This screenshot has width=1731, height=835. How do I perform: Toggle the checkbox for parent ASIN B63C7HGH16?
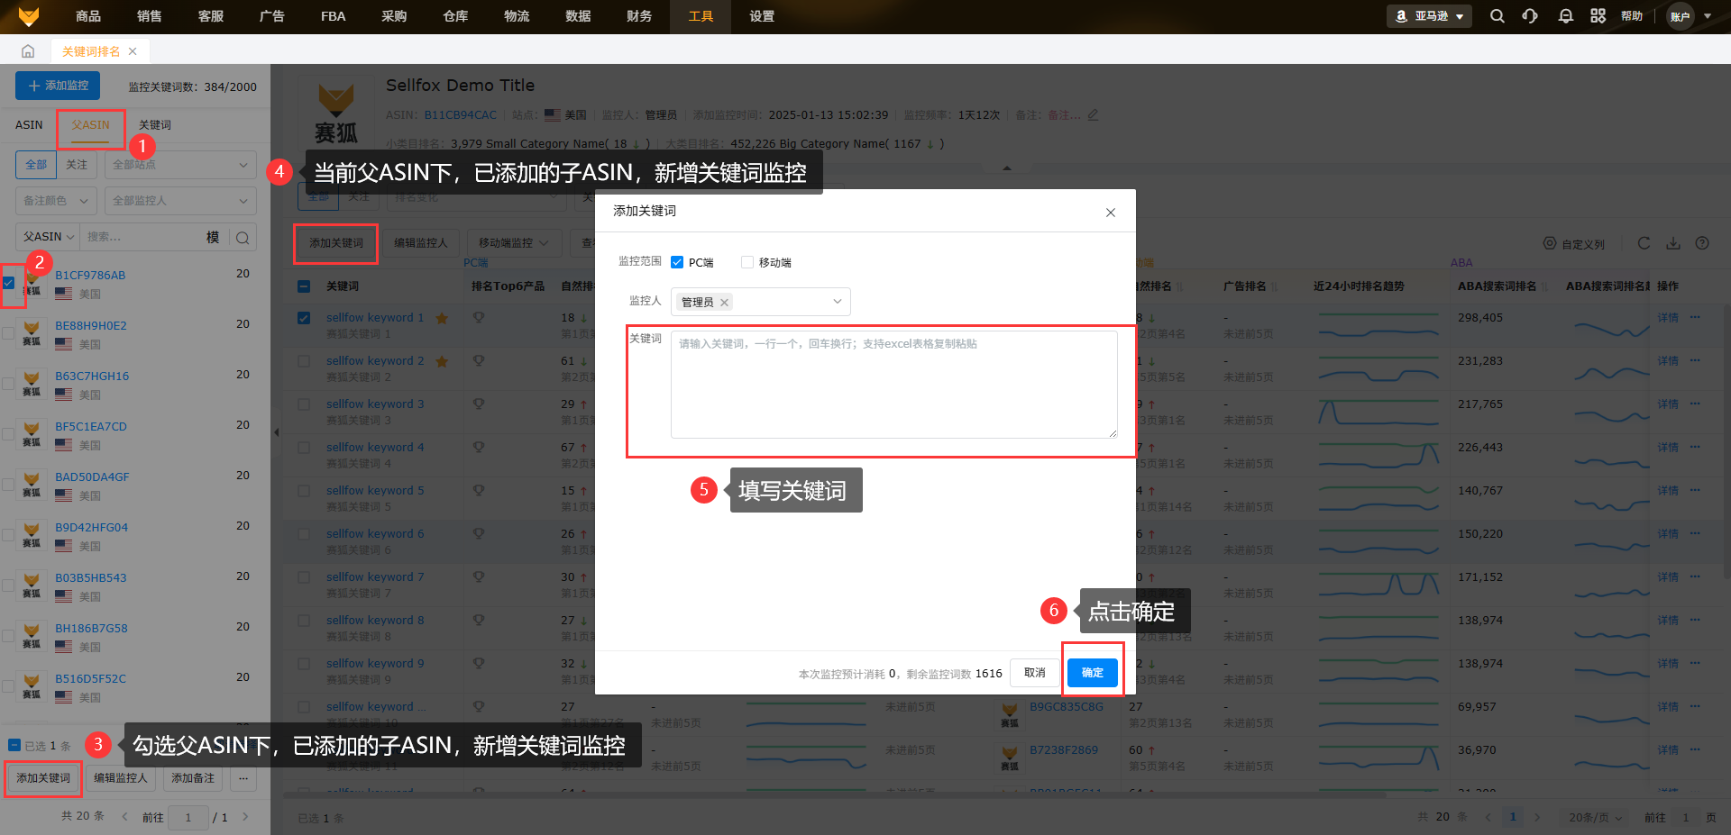click(x=8, y=384)
